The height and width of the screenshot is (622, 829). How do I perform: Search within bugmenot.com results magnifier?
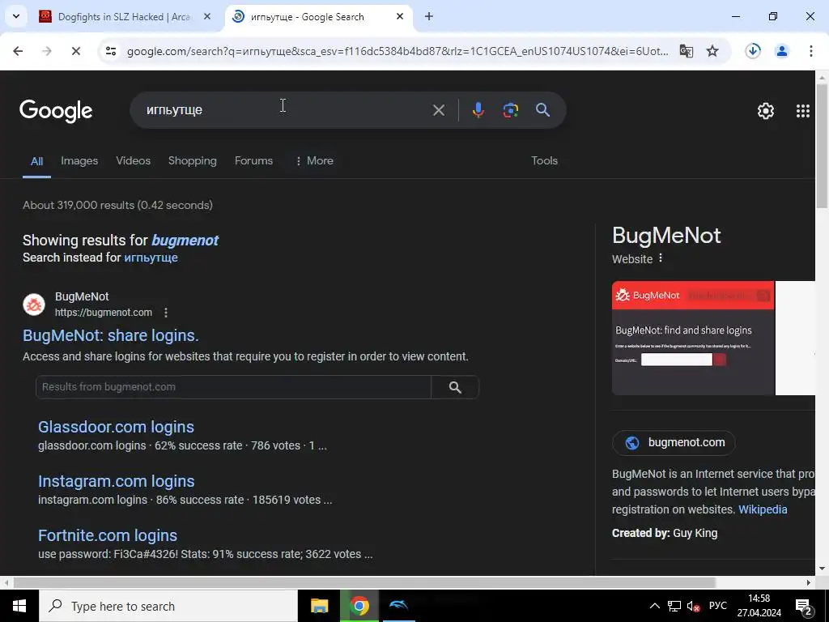click(455, 387)
